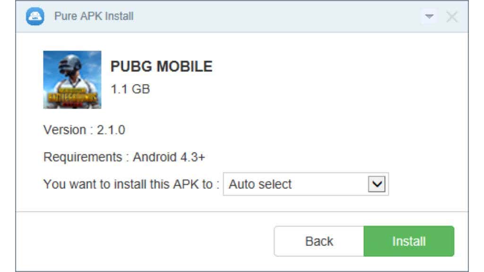Viewport: 484px width, 272px height.
Task: Click the Requirements : Android 4.3+ line
Action: click(124, 157)
